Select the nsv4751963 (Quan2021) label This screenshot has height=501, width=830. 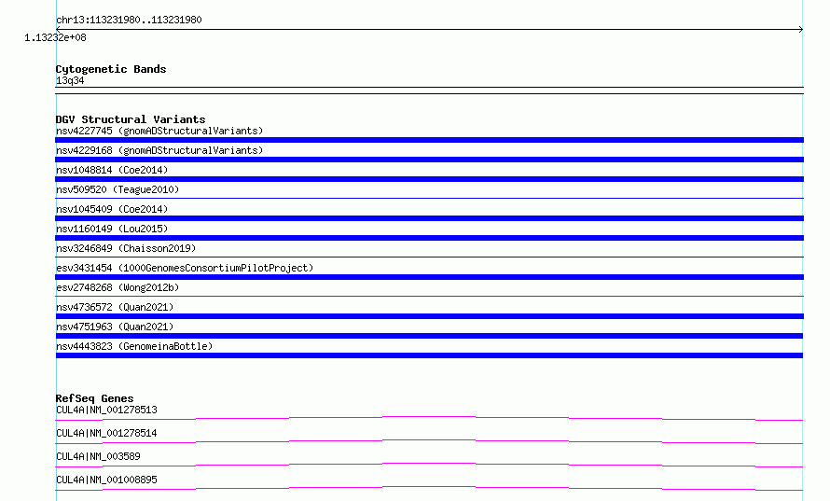point(115,327)
